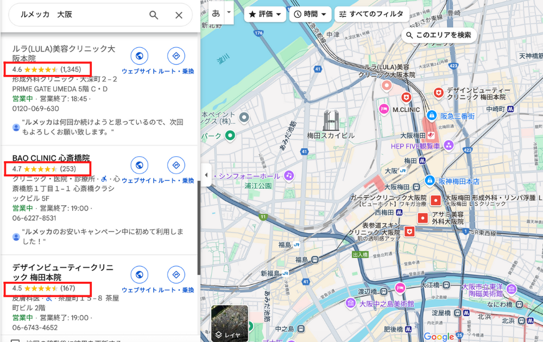543x342 pixels.
Task: Collapse the side panel arrow
Action: coord(206,175)
